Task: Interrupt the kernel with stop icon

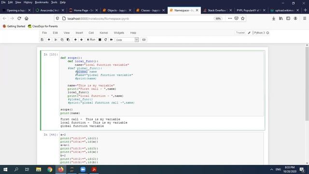Action: (x=100, y=40)
